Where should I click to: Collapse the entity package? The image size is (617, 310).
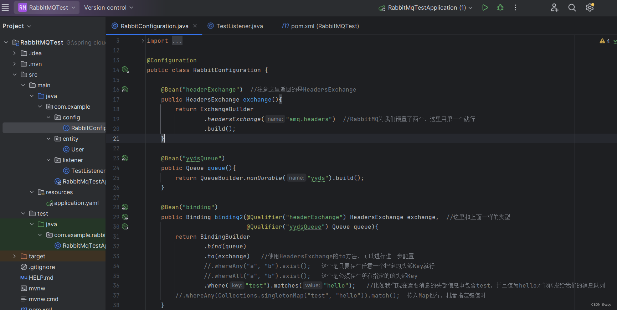click(49, 139)
